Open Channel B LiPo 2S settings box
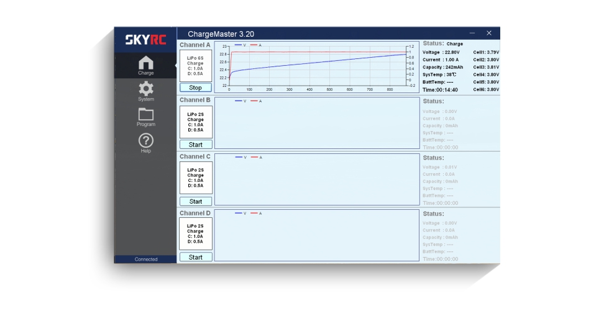Screen dimensions: 609x316 (196, 122)
